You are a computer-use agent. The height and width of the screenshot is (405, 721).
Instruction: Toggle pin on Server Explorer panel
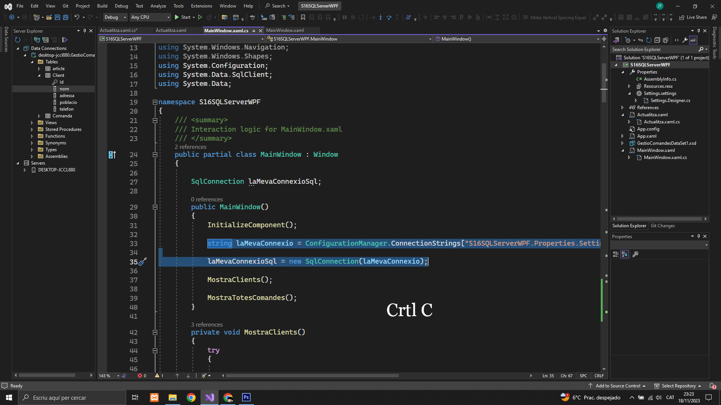click(84, 31)
